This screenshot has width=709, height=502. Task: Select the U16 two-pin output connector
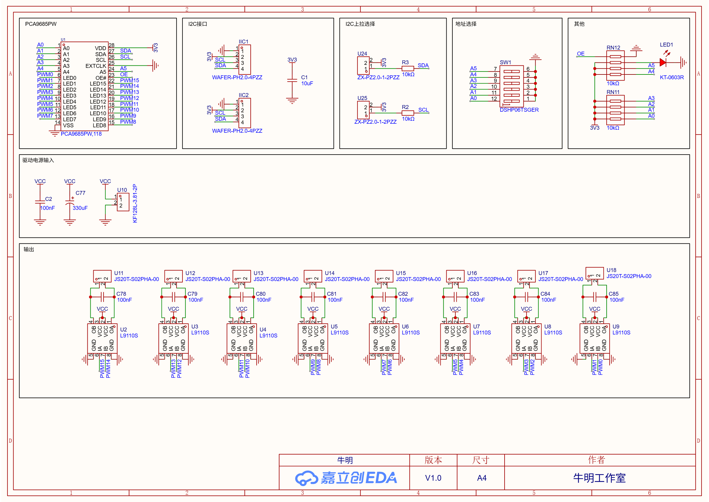pyautogui.click(x=455, y=276)
